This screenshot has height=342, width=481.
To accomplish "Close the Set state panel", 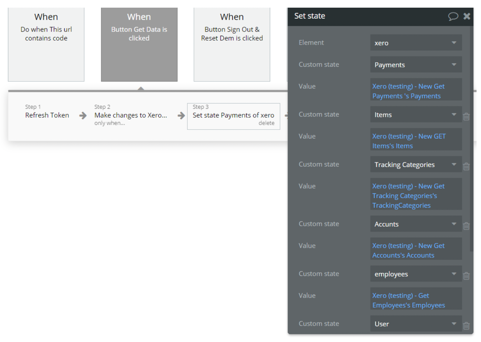I will (x=467, y=16).
